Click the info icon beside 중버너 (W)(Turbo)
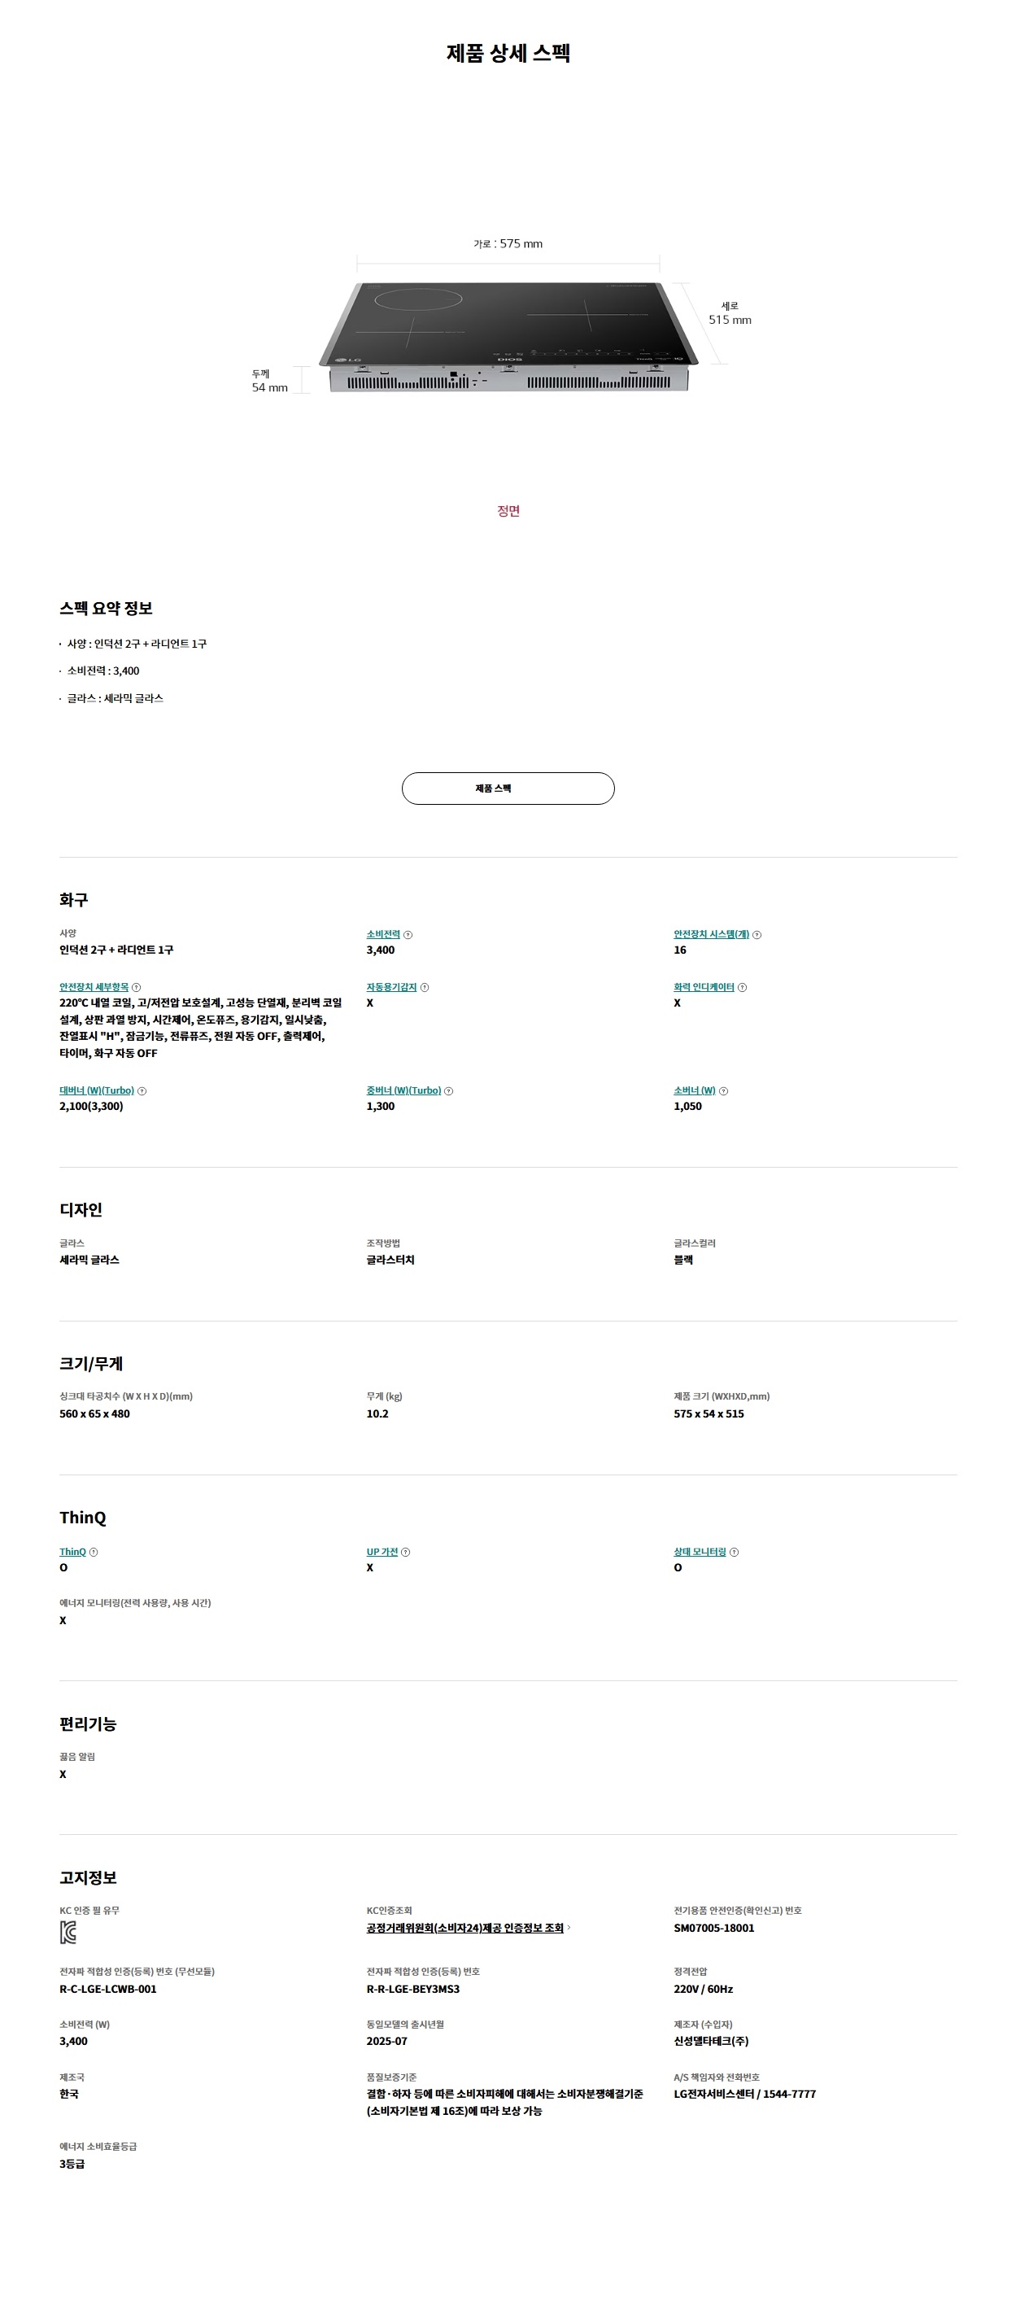The width and height of the screenshot is (1016, 2298). [x=449, y=1091]
